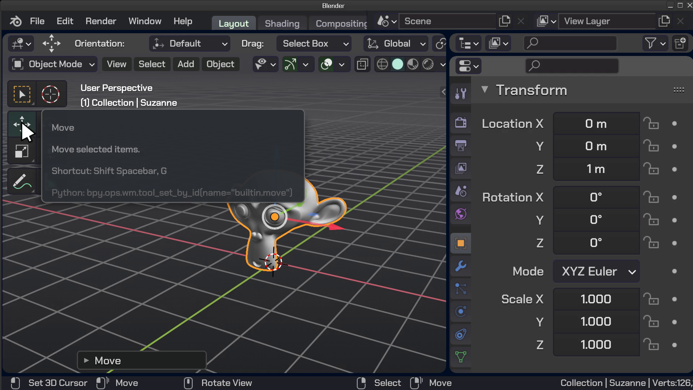Switch to the Shading workspace tab
Image resolution: width=693 pixels, height=390 pixels.
pyautogui.click(x=282, y=23)
